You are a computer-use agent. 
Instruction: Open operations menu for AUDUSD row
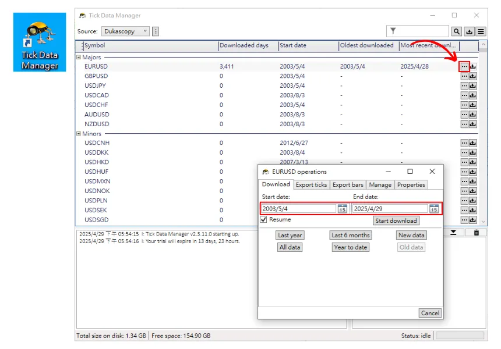tap(464, 115)
